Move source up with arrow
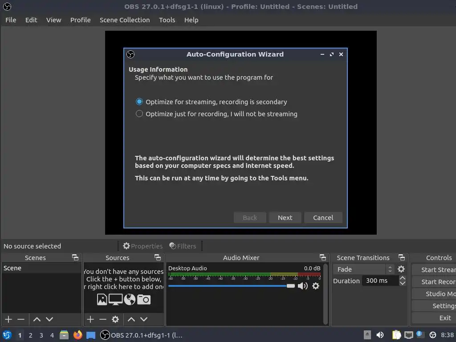 point(131,319)
